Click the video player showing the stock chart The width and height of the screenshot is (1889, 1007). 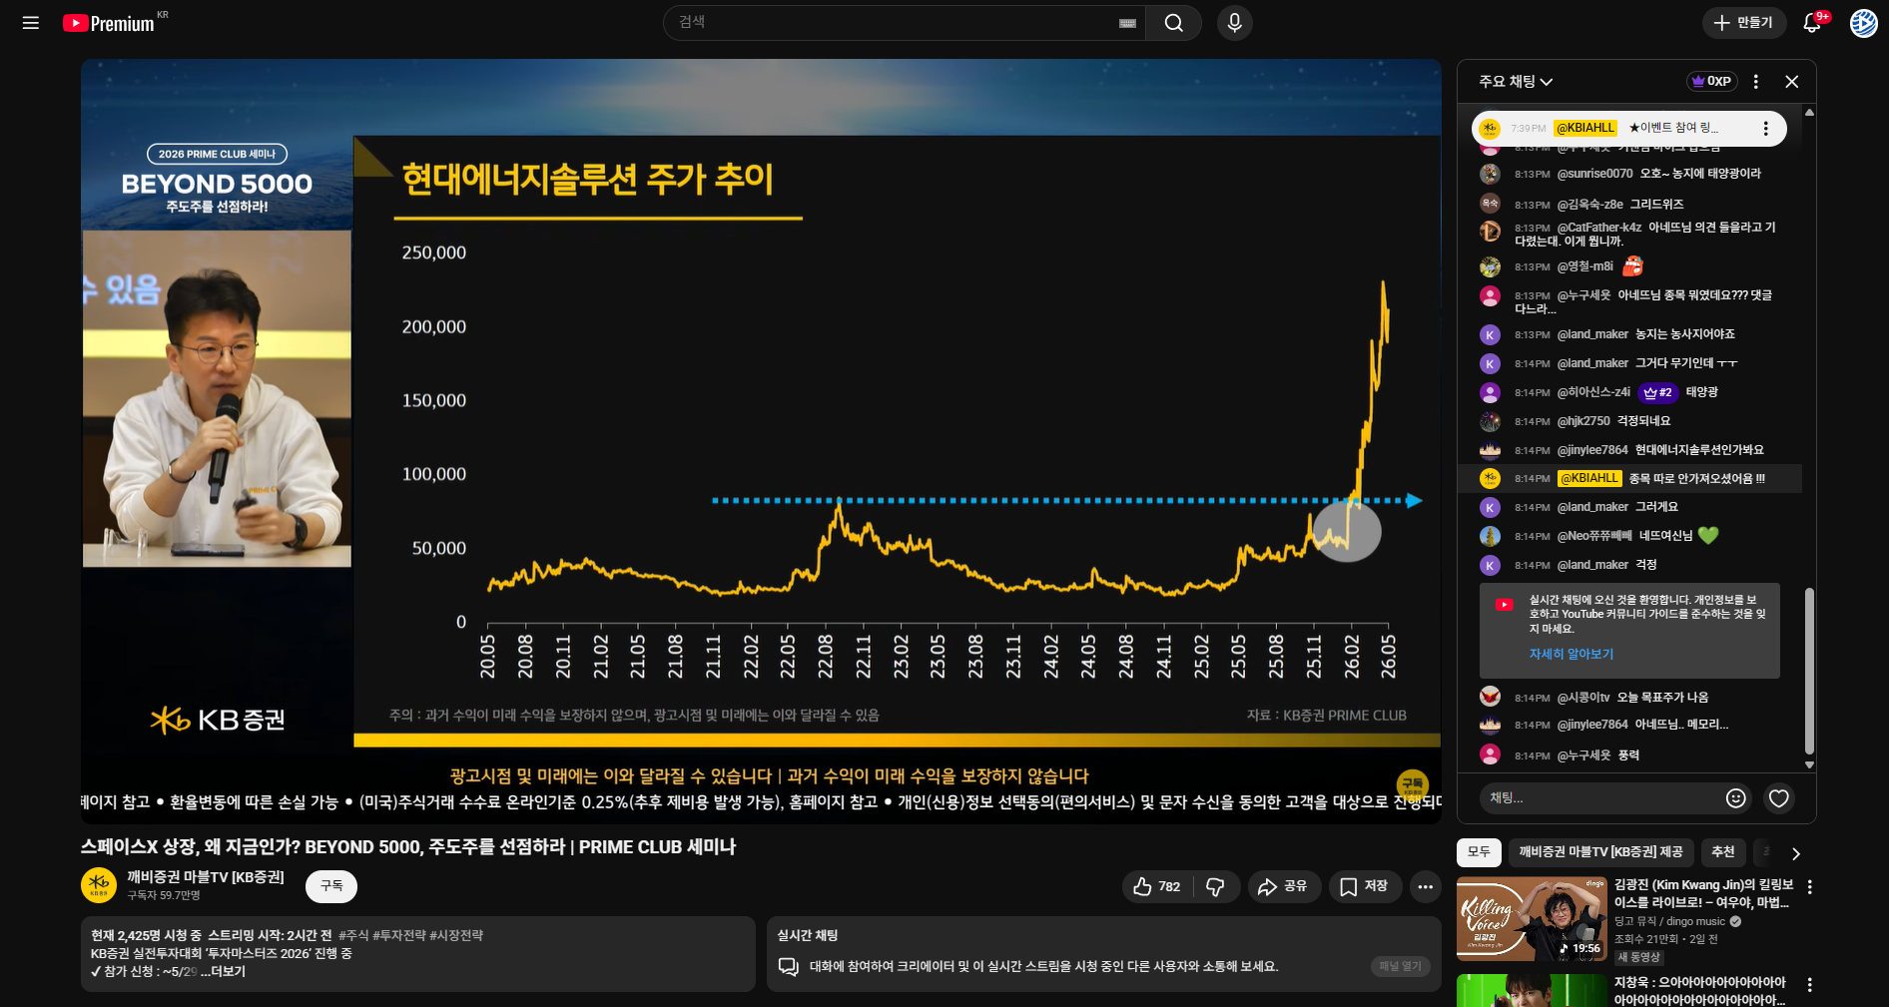(x=761, y=441)
